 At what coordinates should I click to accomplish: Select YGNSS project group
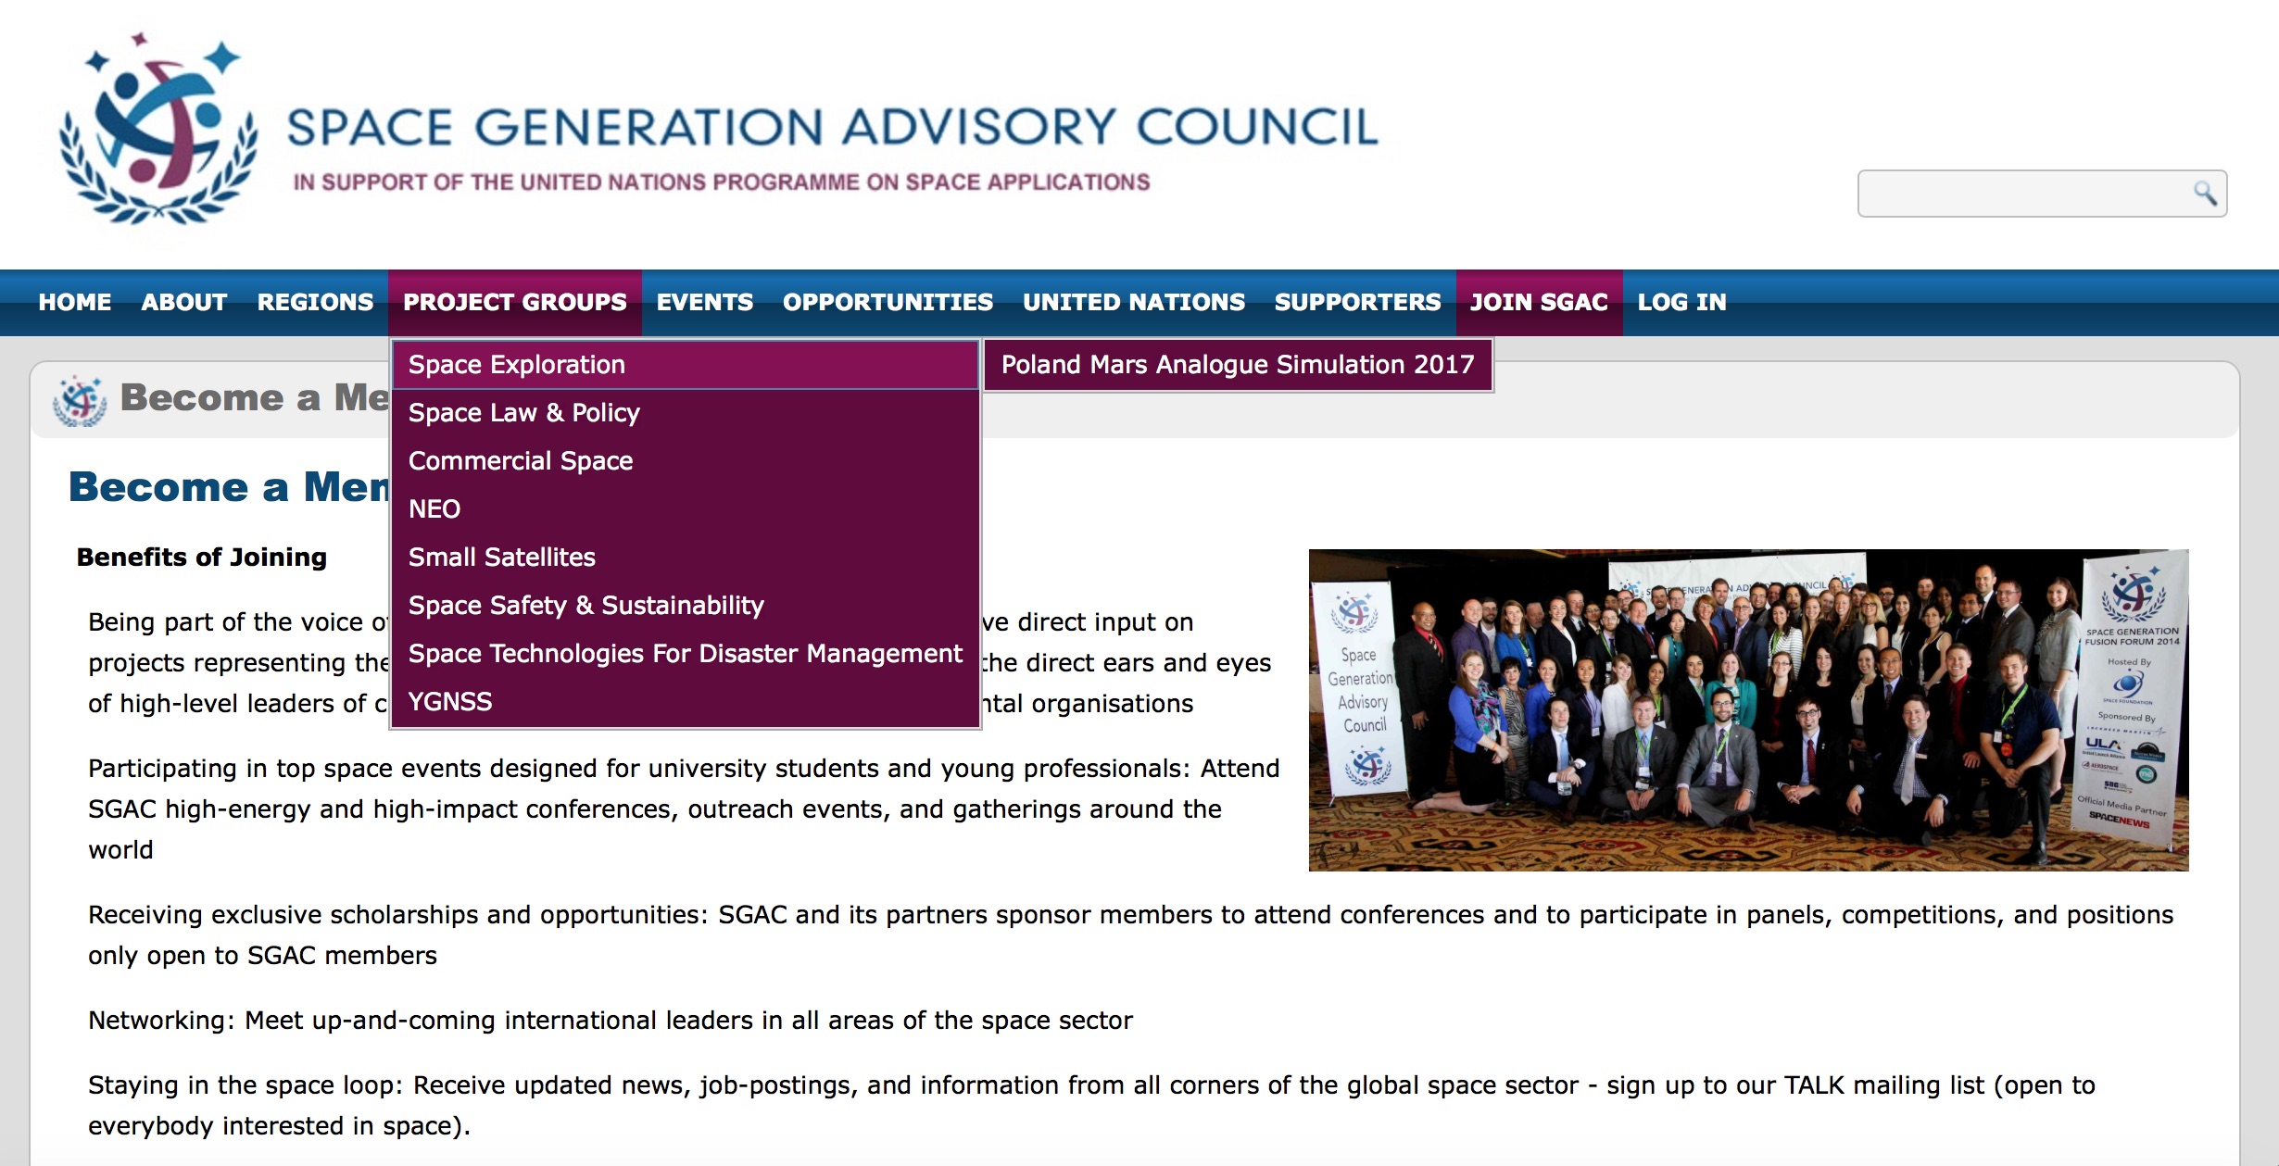pyautogui.click(x=686, y=702)
